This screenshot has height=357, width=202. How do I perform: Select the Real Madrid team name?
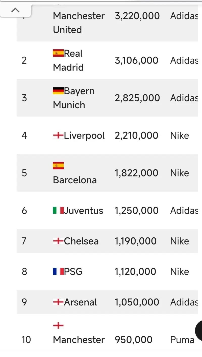[68, 60]
